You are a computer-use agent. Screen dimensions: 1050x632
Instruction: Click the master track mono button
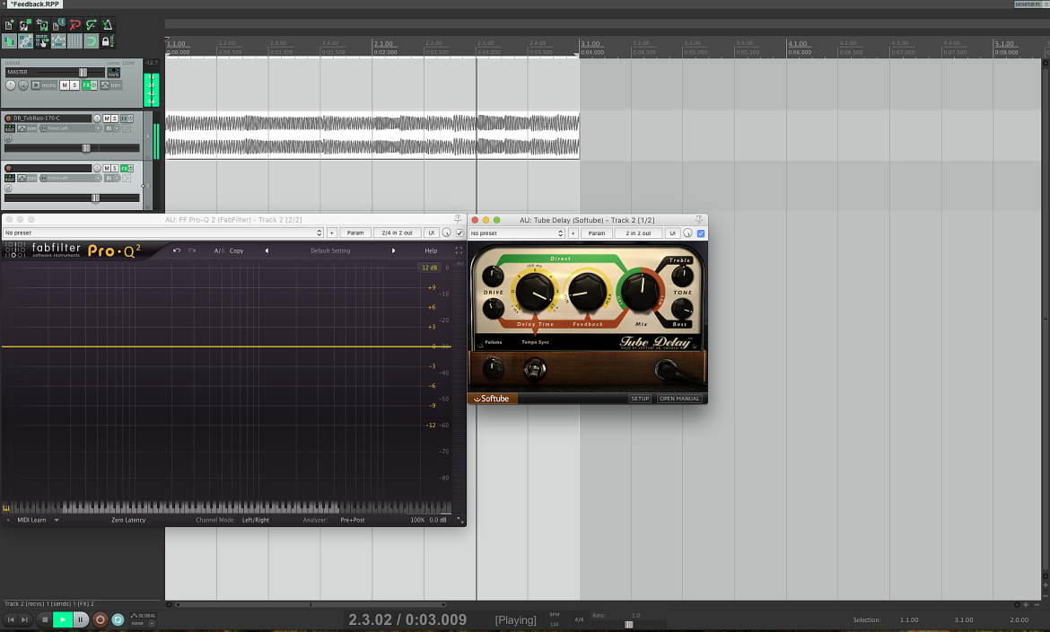tap(44, 85)
